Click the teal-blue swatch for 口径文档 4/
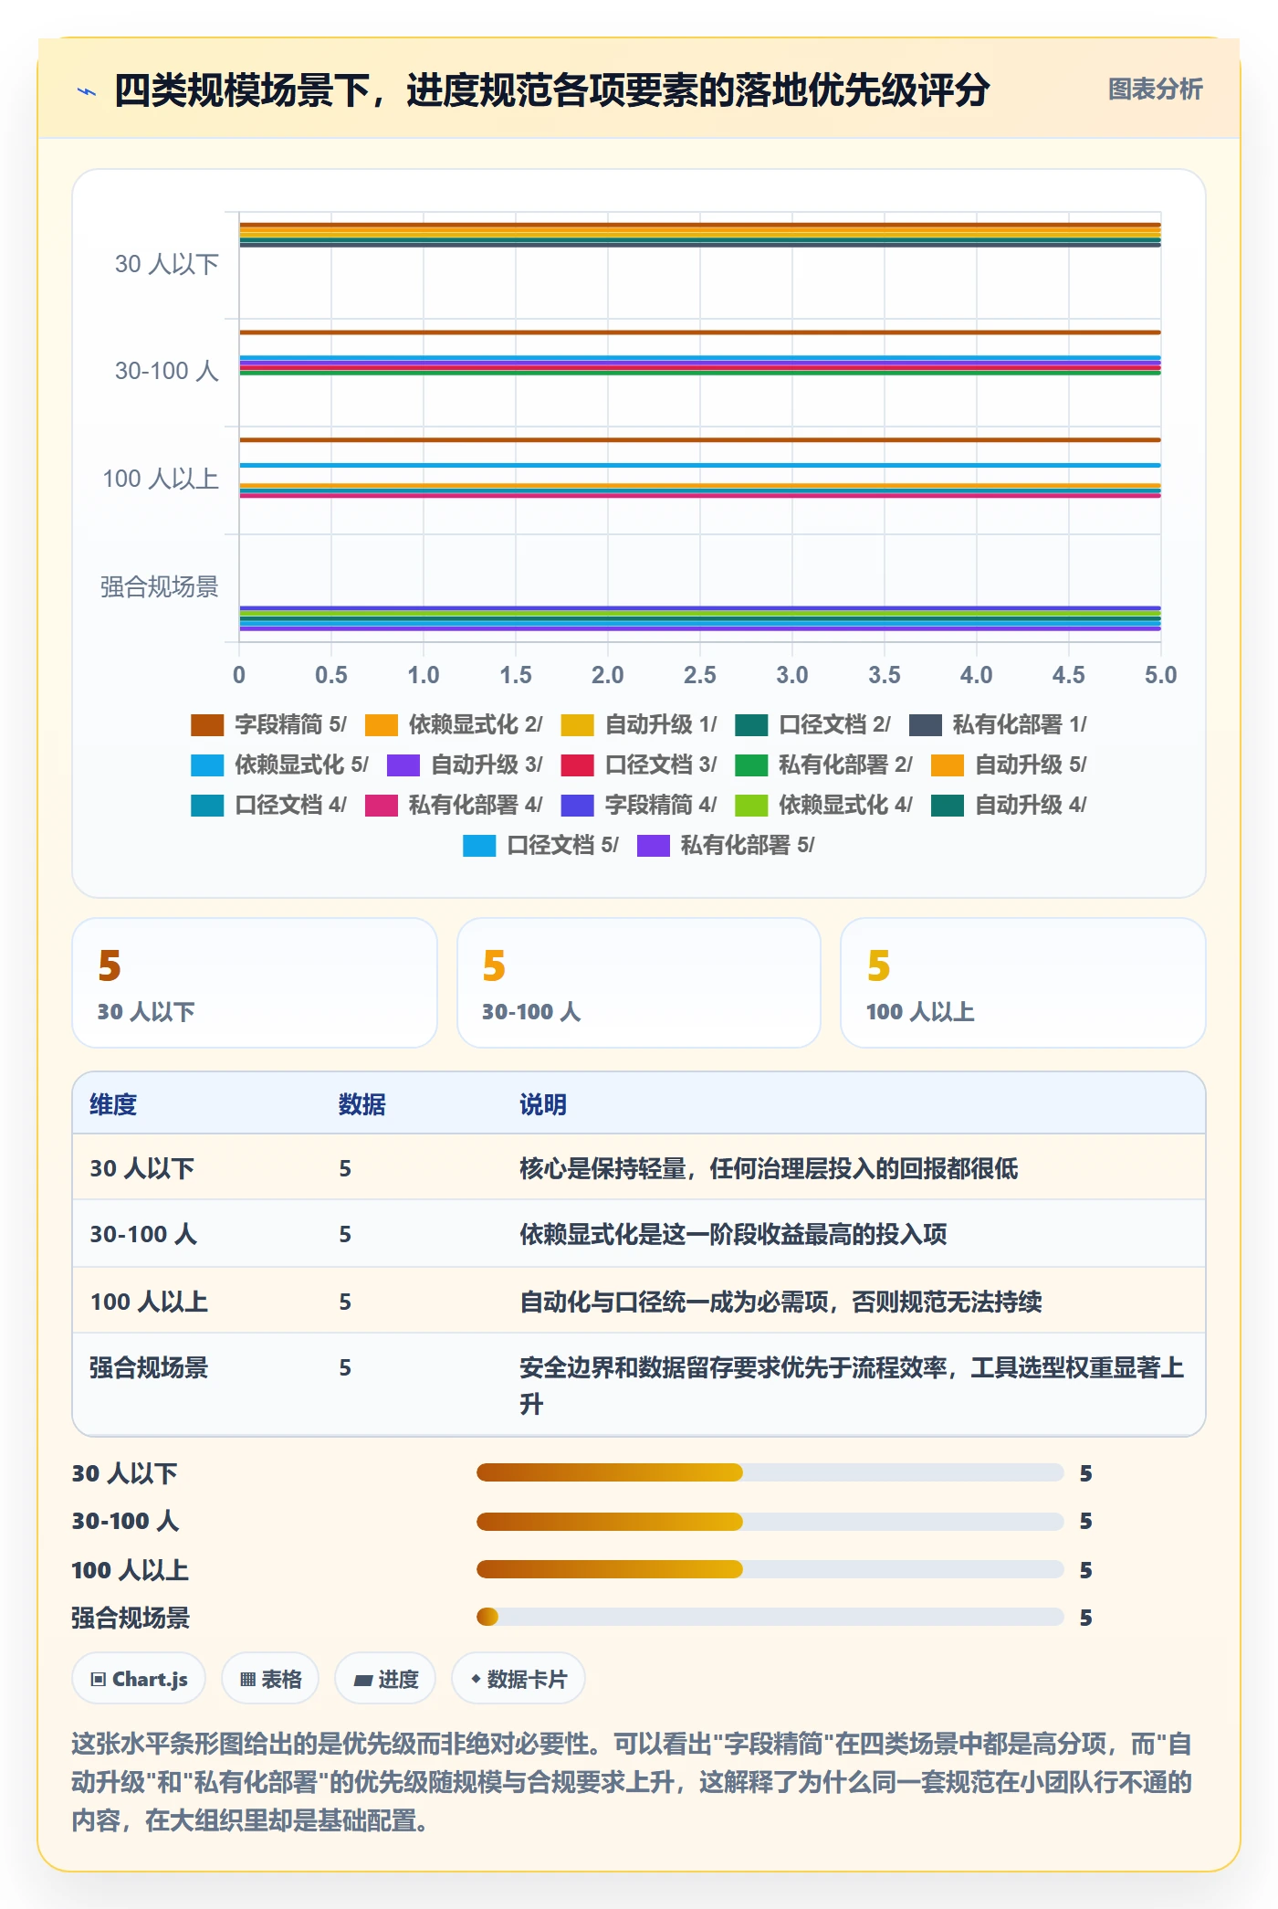The image size is (1278, 1909). click(x=207, y=806)
